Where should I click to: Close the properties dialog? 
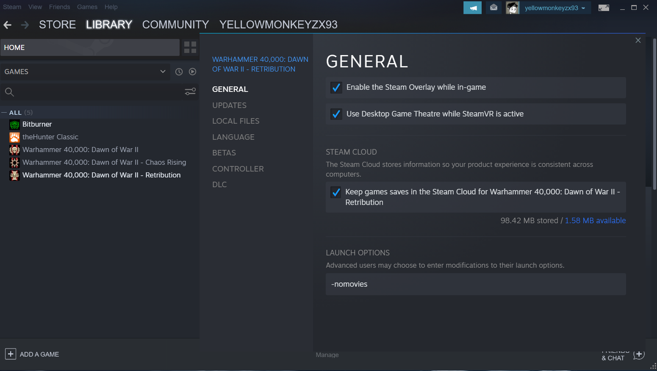638,40
